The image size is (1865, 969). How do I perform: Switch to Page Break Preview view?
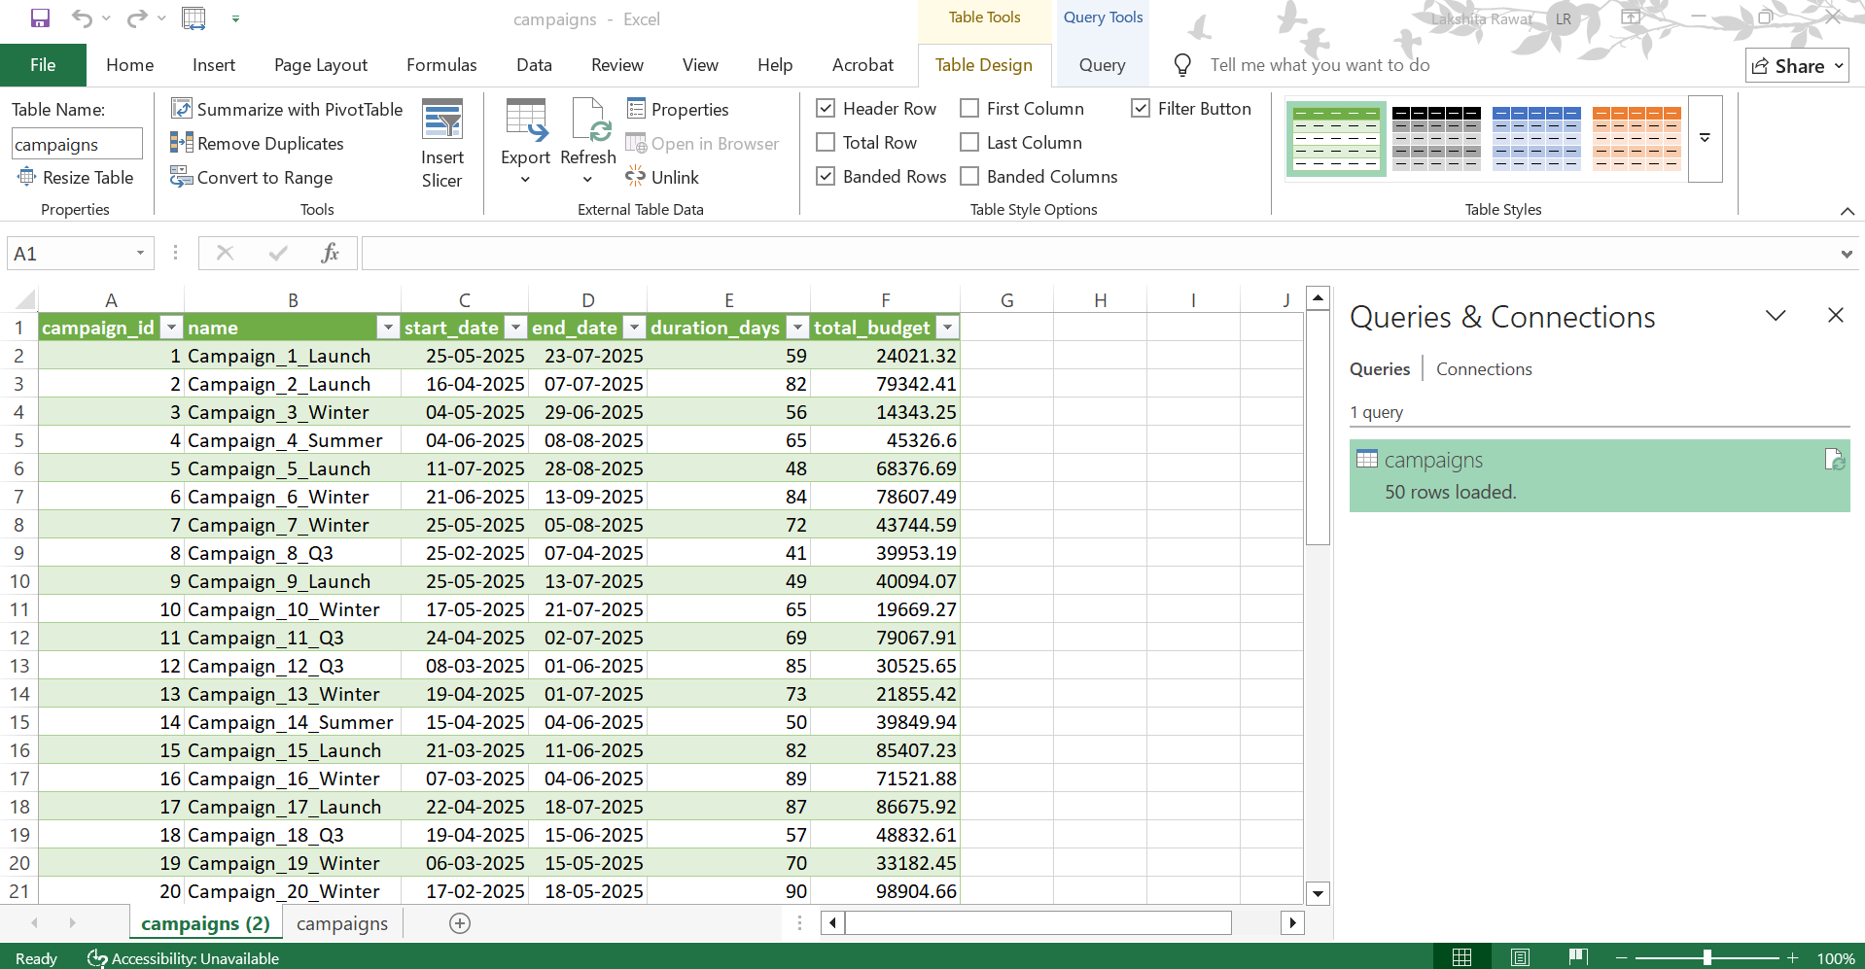coord(1578,958)
